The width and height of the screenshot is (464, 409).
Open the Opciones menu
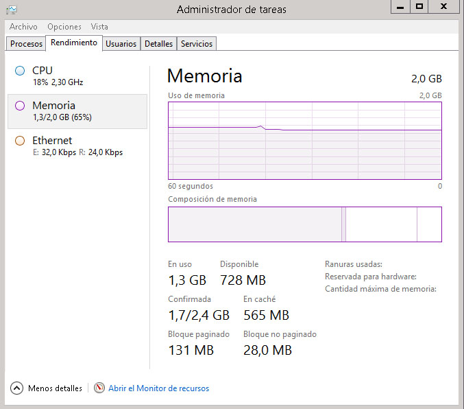click(x=64, y=27)
